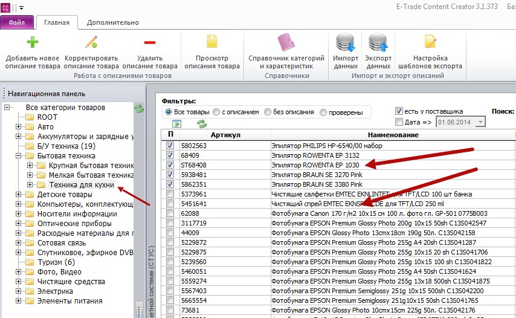
Task: Switch to the 'Главная' ribbon tab
Action: coord(57,22)
